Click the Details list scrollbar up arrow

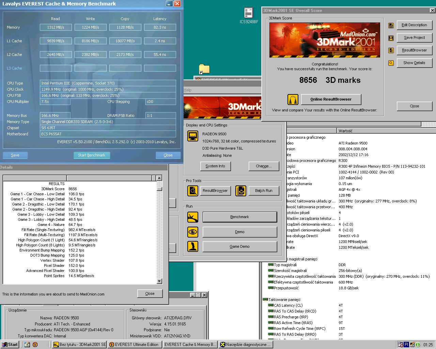coord(159,178)
